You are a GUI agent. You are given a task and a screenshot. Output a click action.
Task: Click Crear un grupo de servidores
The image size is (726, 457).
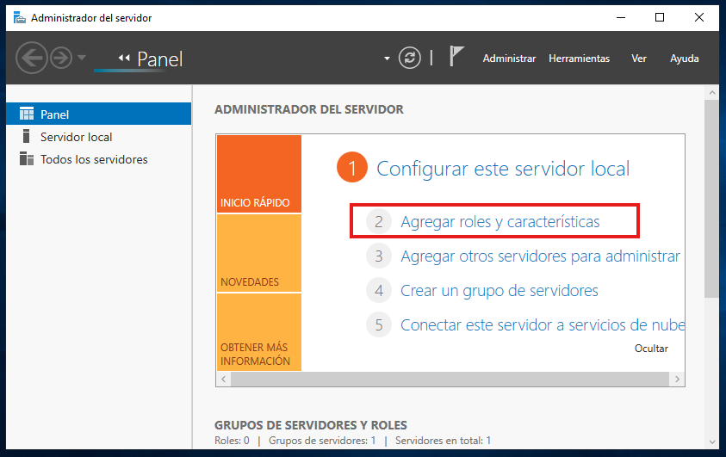[500, 291]
